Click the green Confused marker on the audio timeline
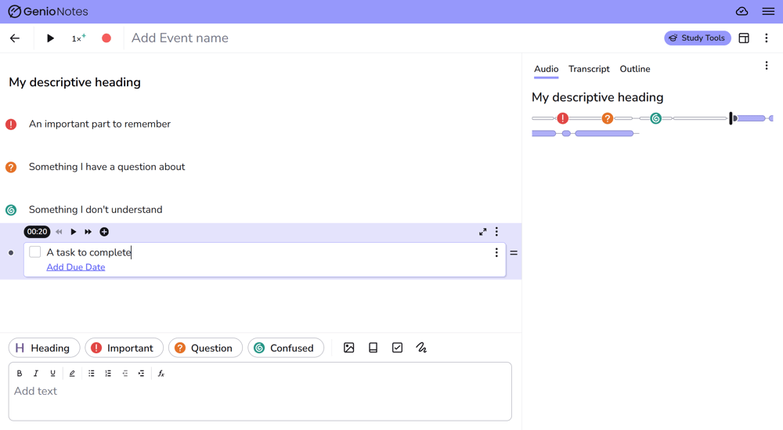This screenshot has height=430, width=783. click(655, 118)
